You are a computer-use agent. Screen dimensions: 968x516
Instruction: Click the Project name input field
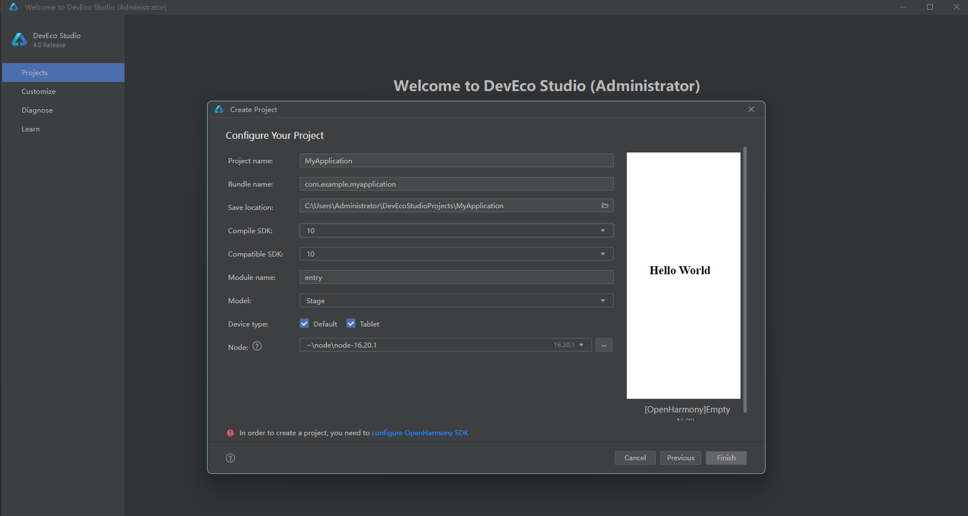[456, 160]
